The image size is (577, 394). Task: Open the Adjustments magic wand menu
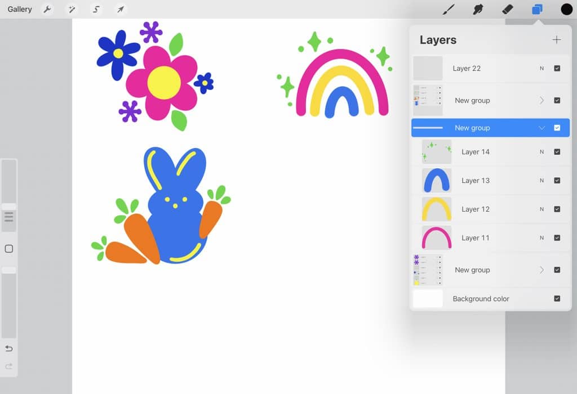click(x=72, y=9)
